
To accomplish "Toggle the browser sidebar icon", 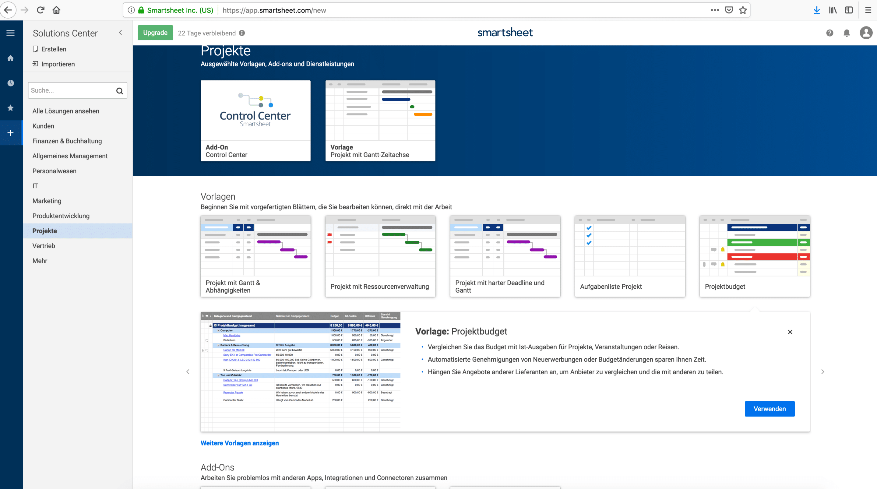I will pos(849,10).
